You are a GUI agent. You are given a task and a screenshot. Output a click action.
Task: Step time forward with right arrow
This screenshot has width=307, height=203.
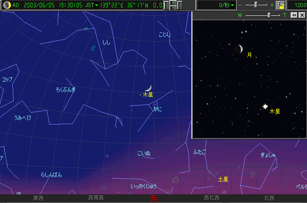179,5
